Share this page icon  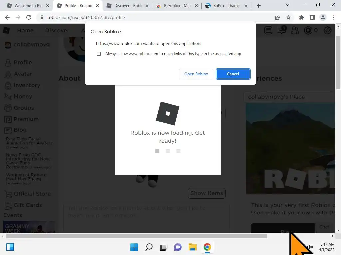(278, 17)
